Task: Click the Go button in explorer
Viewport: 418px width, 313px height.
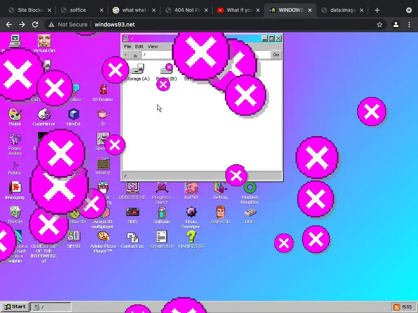Action: pyautogui.click(x=276, y=55)
